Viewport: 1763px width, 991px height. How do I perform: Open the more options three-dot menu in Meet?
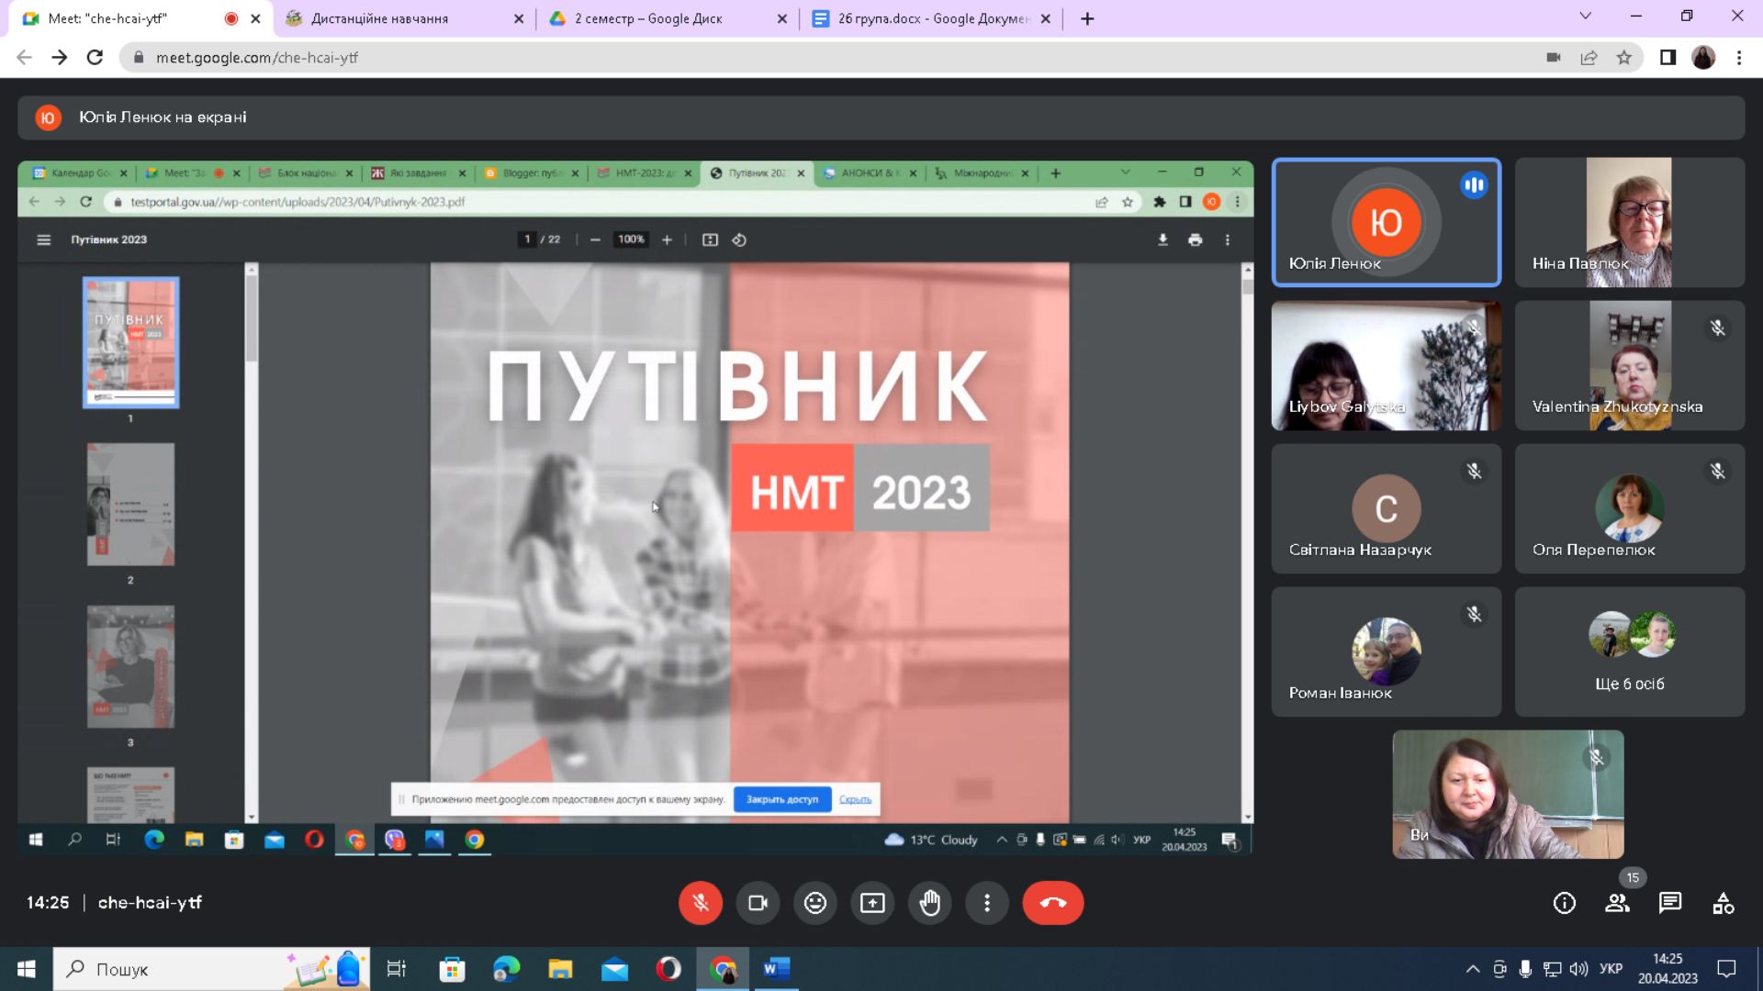point(987,903)
